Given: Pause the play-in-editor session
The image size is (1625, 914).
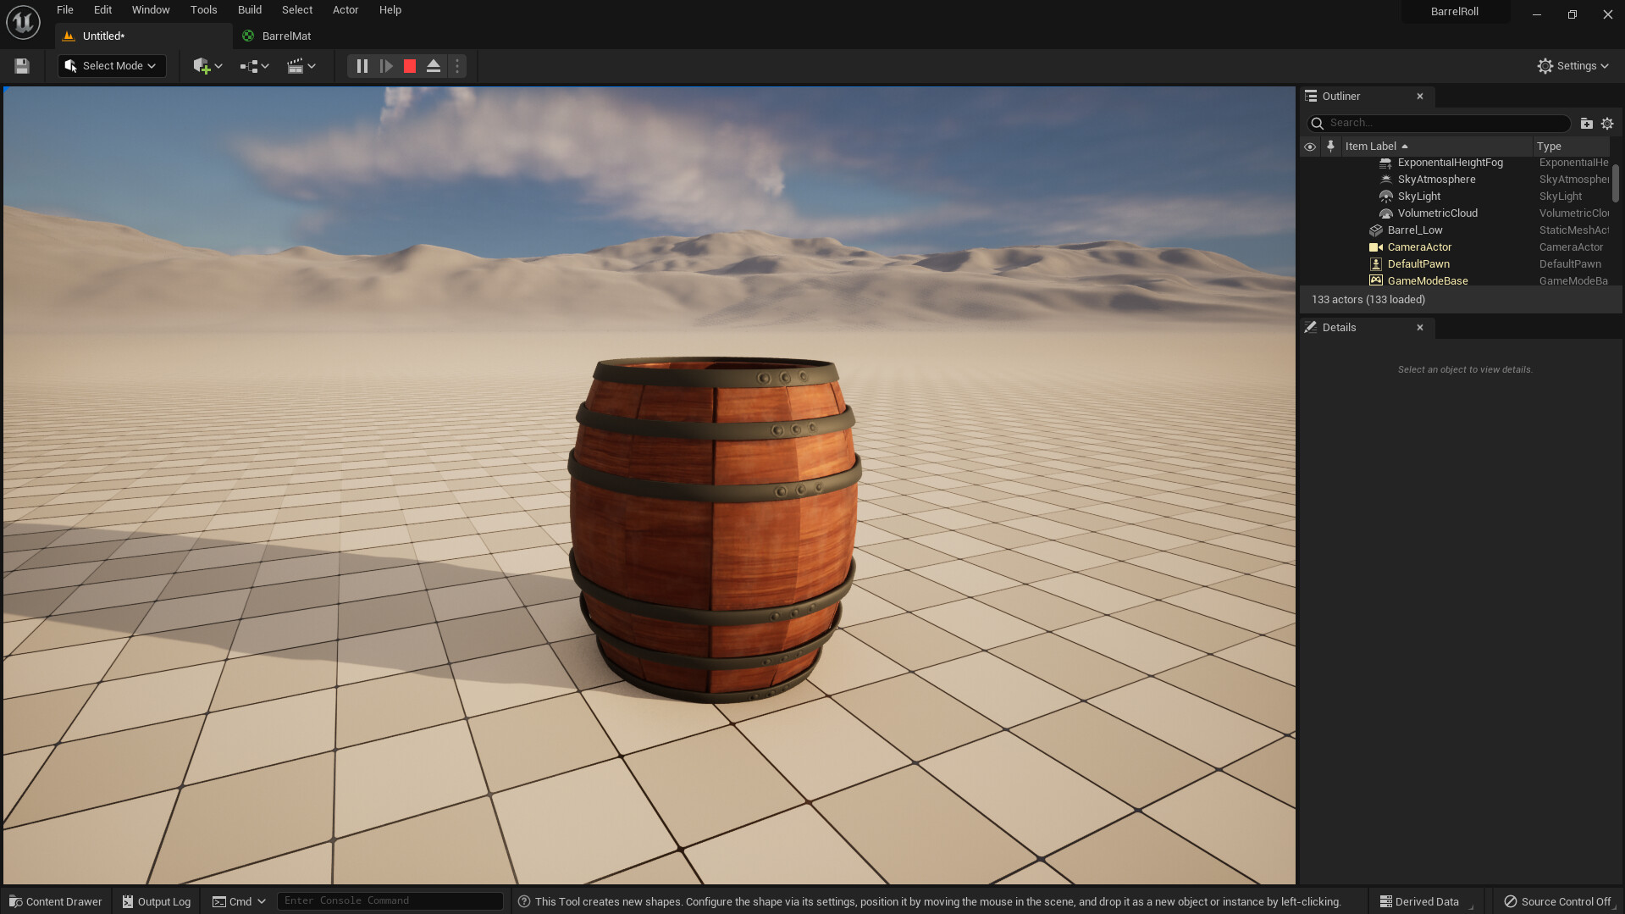Looking at the screenshot, I should tap(362, 65).
